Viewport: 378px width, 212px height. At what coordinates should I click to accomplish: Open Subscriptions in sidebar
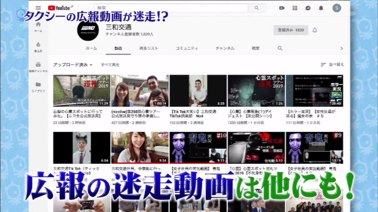38,67
